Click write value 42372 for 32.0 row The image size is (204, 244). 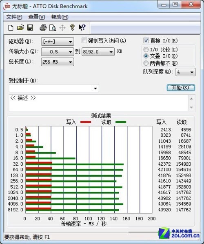coord(164,164)
